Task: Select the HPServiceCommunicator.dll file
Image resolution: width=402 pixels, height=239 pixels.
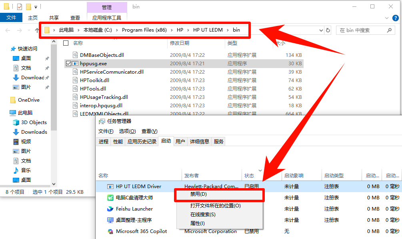Action: coord(112,72)
